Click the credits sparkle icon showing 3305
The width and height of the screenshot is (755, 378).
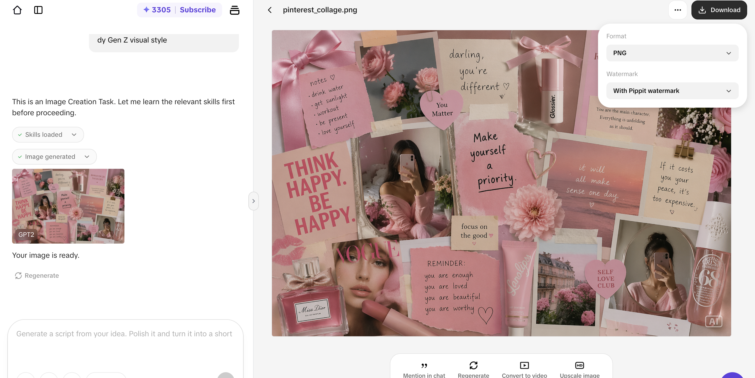click(x=146, y=10)
